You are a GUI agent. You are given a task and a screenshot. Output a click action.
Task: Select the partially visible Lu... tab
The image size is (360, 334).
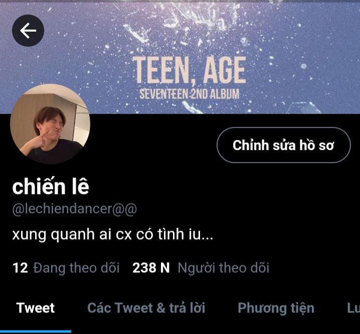pos(353,308)
